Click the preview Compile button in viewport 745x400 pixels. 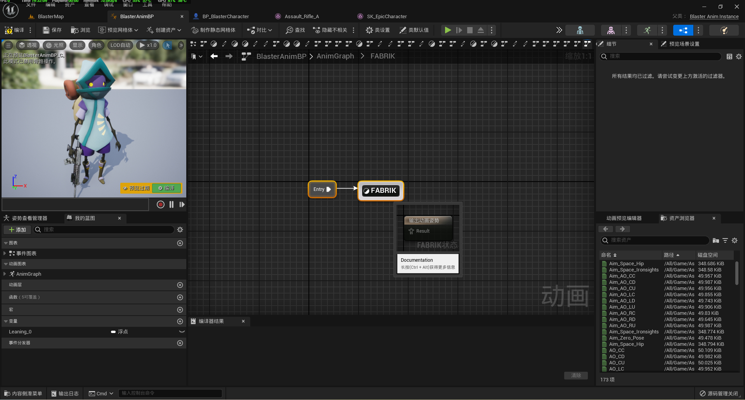(166, 188)
